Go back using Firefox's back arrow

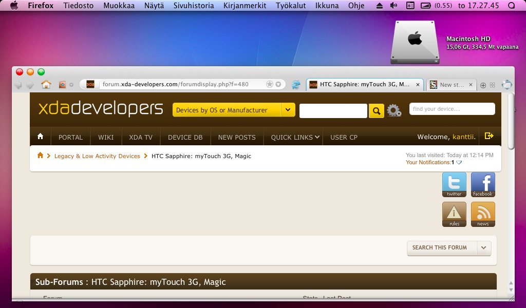pos(18,85)
